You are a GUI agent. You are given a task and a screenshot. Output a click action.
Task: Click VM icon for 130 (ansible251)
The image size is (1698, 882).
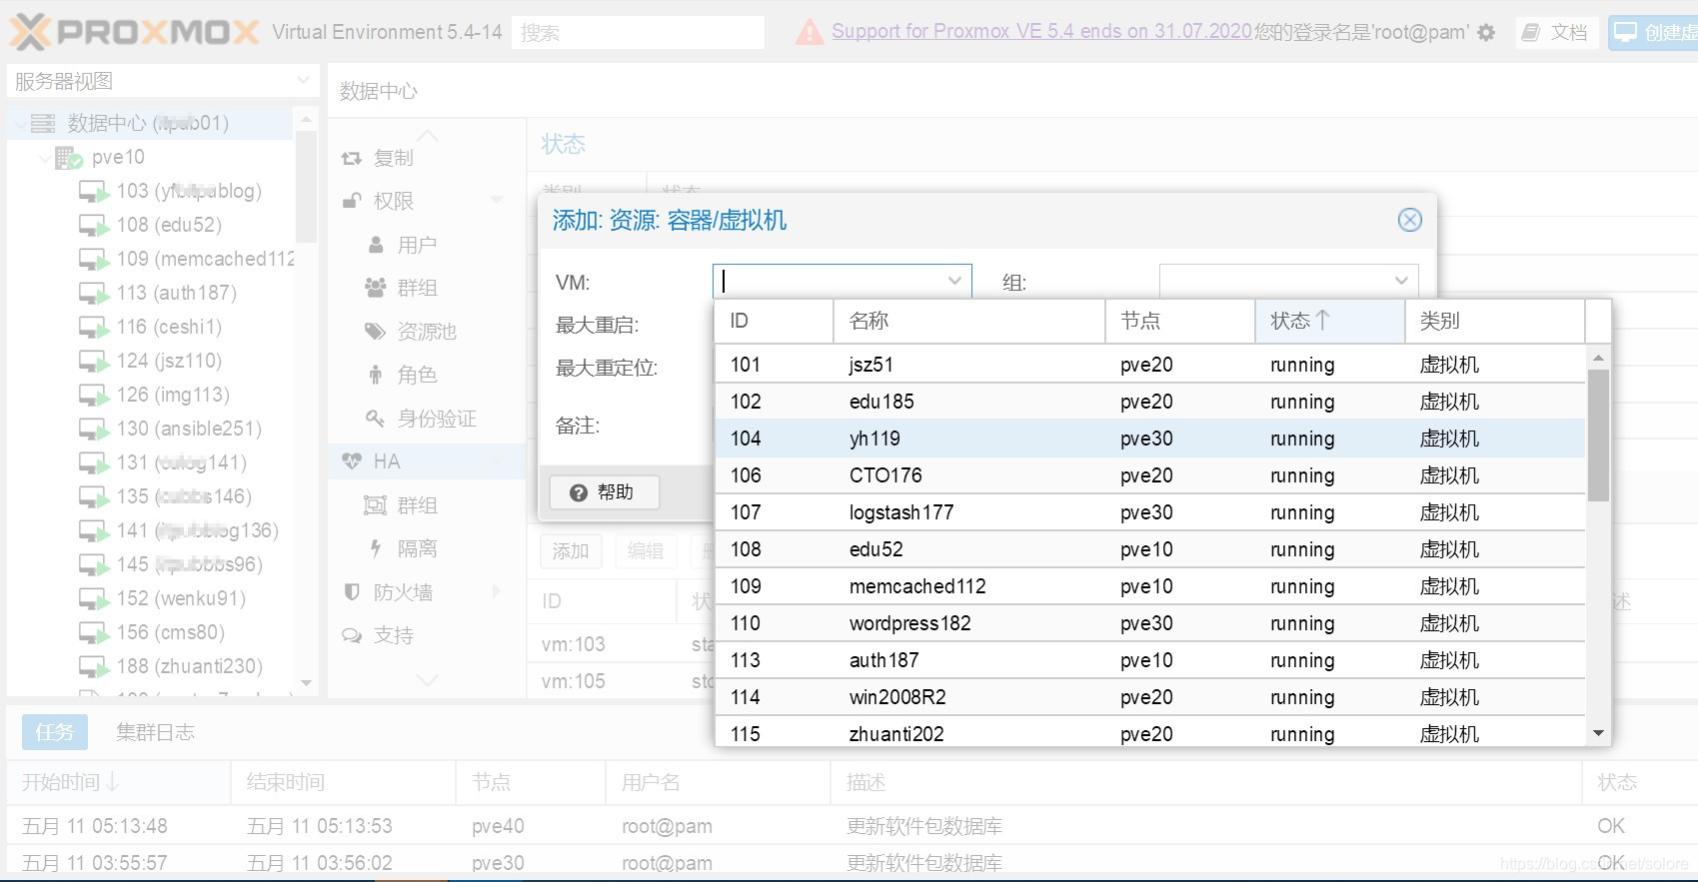click(94, 430)
